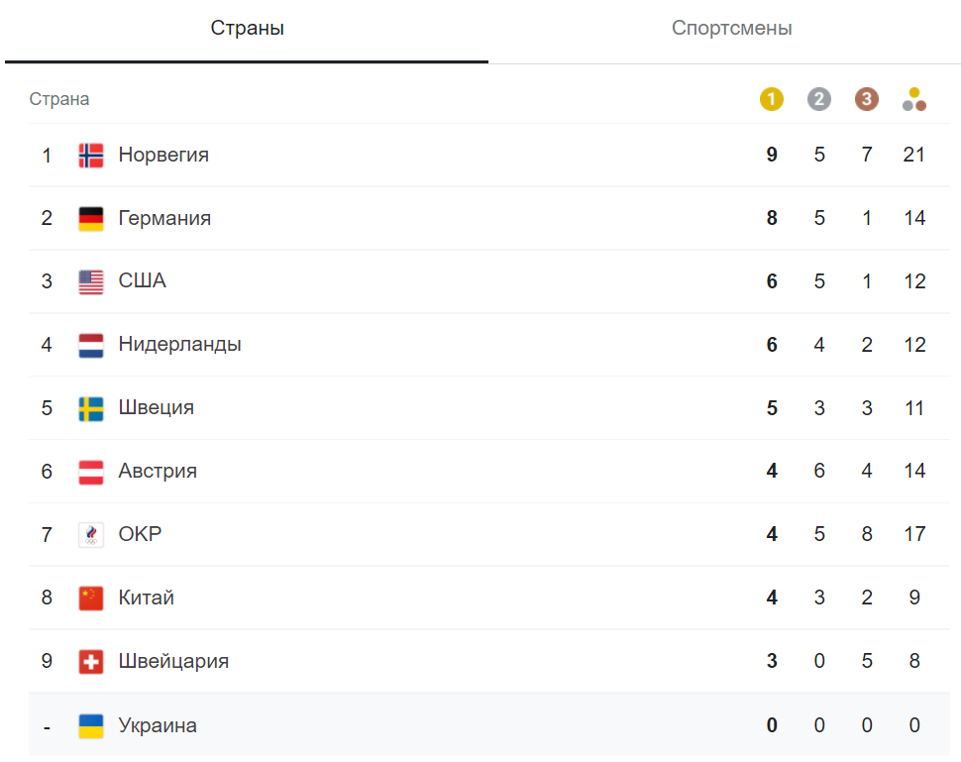961x762 pixels.
Task: Click the gold medal column icon
Action: point(772,99)
